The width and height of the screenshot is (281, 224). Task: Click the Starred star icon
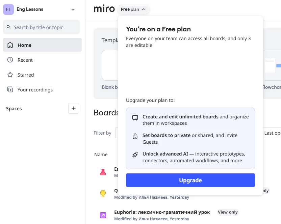(x=10, y=75)
